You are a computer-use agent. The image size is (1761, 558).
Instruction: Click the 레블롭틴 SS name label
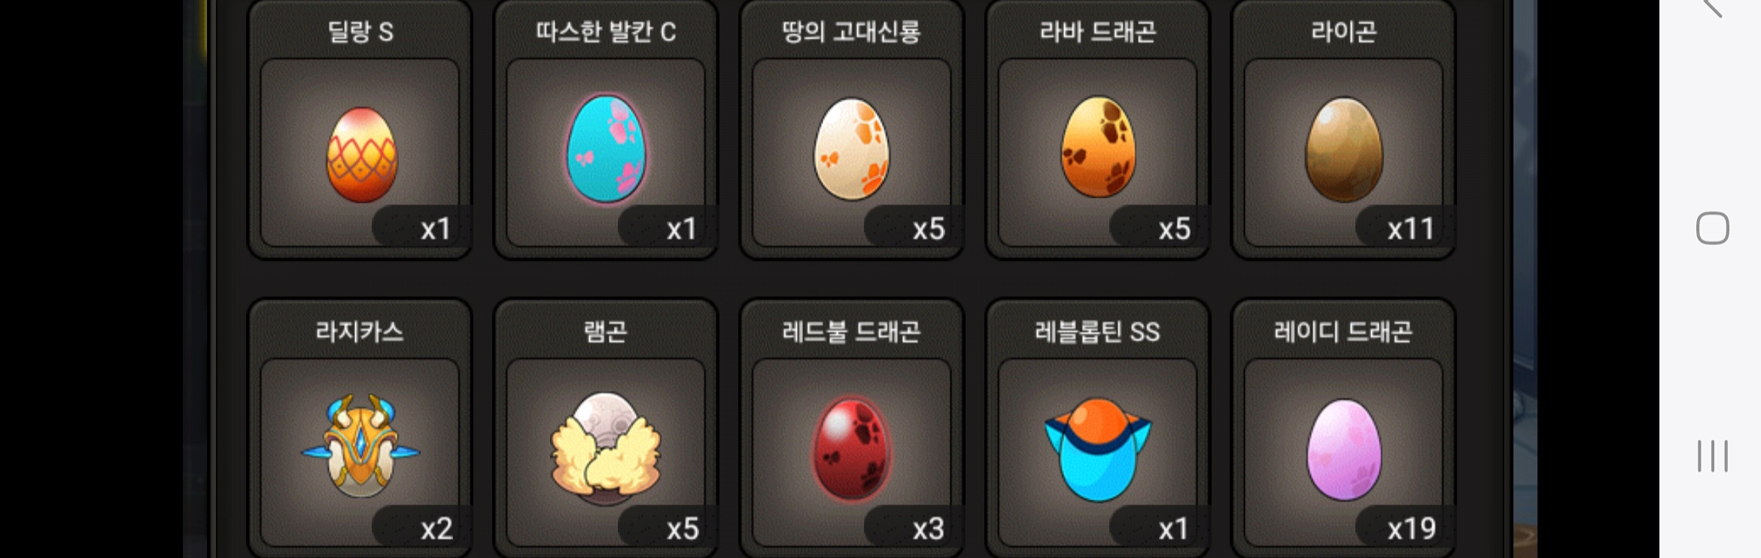(1097, 331)
